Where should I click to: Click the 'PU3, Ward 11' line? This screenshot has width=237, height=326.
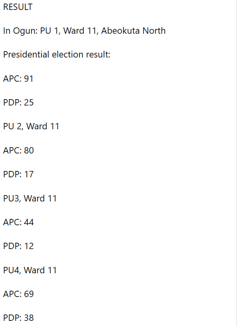point(30,198)
